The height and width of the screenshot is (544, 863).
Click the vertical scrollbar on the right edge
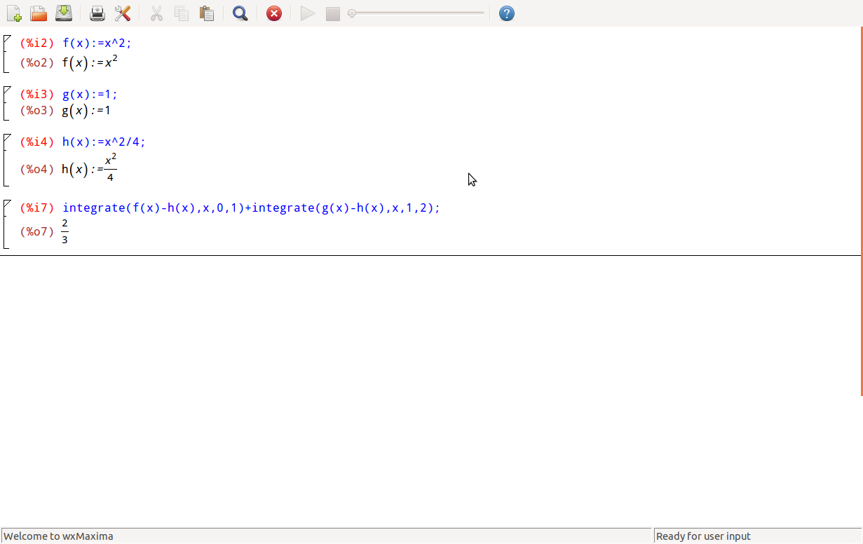(861, 210)
